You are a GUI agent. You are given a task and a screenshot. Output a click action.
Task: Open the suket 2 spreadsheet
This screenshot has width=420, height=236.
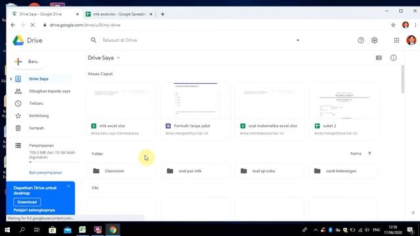(x=344, y=111)
